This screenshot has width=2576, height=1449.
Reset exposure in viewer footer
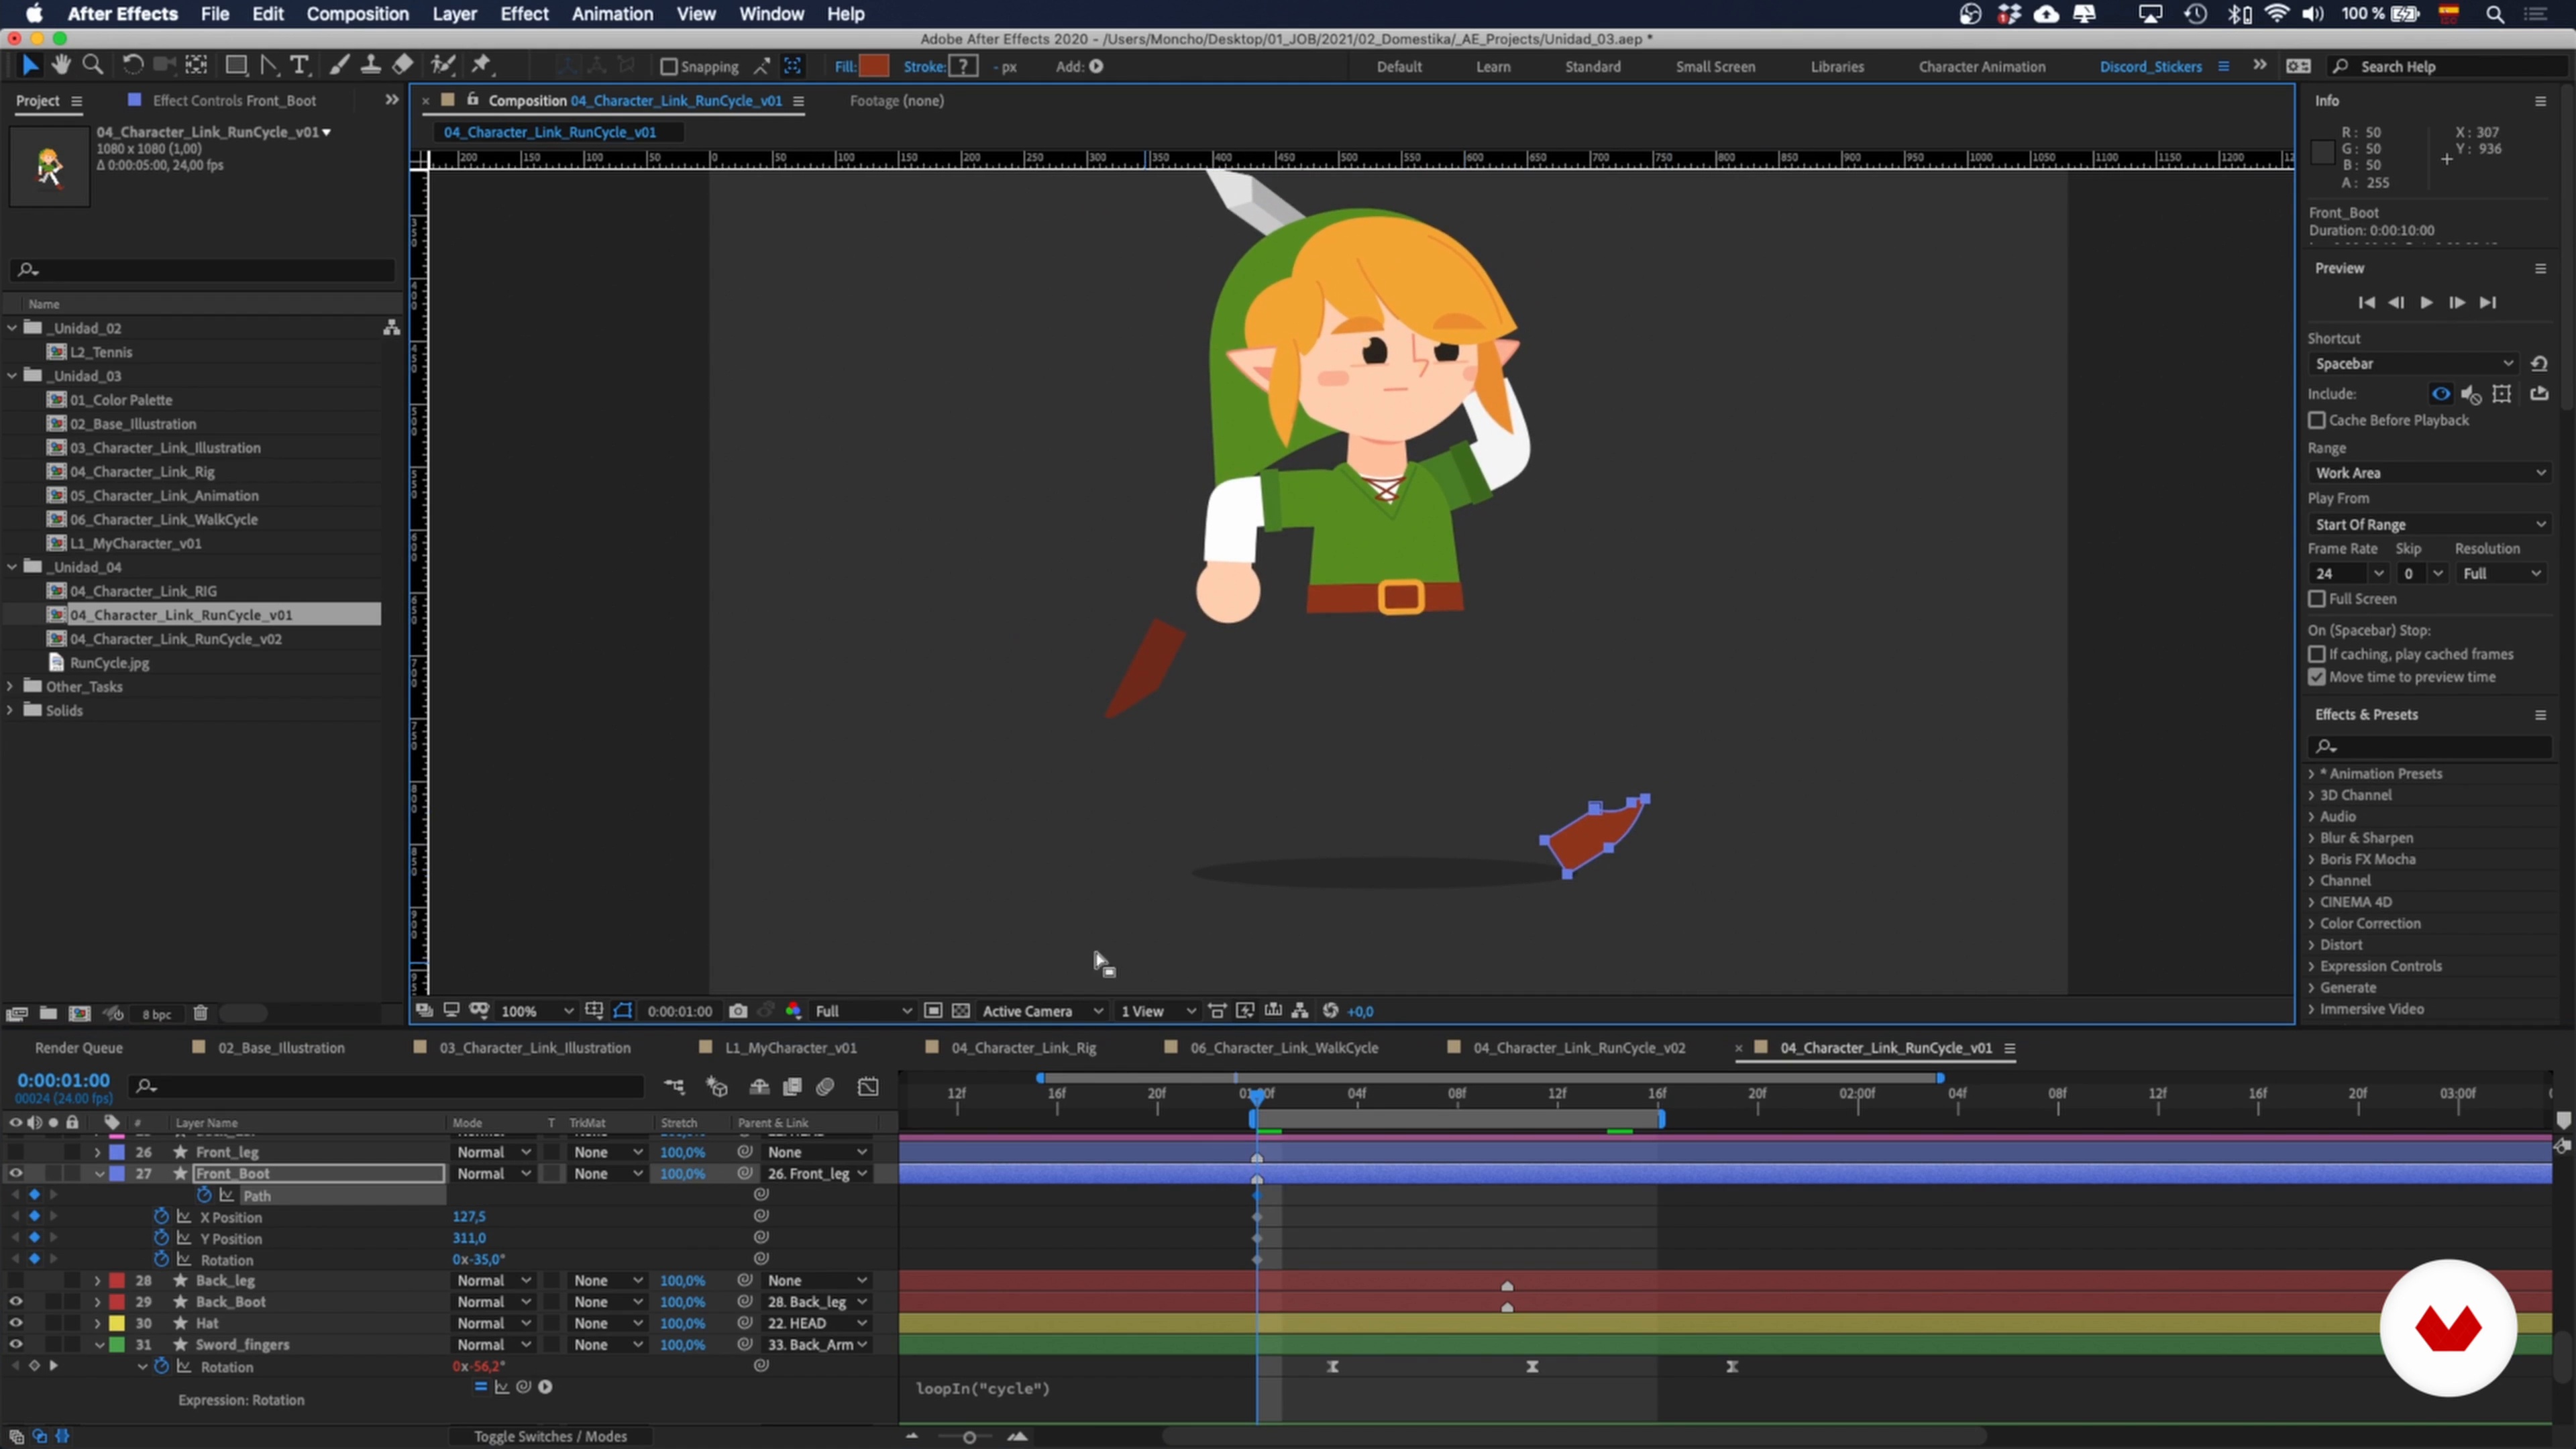[x=1331, y=1011]
